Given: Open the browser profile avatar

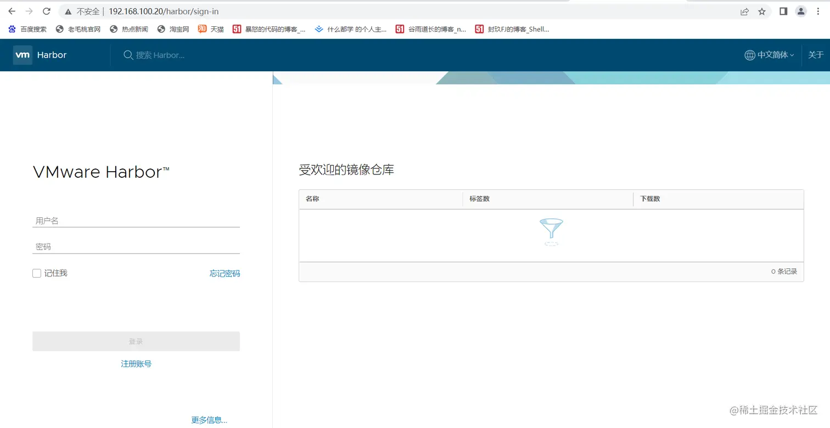Looking at the screenshot, I should (x=801, y=11).
